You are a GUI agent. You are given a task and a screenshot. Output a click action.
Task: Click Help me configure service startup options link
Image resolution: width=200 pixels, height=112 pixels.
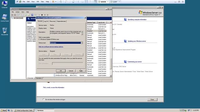click(x=51, y=47)
